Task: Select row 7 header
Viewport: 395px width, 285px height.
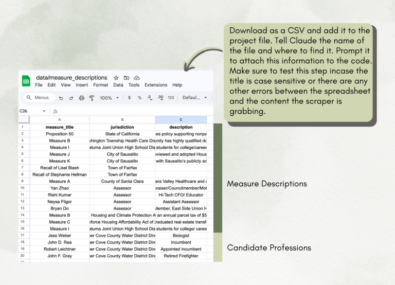Action: (23, 168)
